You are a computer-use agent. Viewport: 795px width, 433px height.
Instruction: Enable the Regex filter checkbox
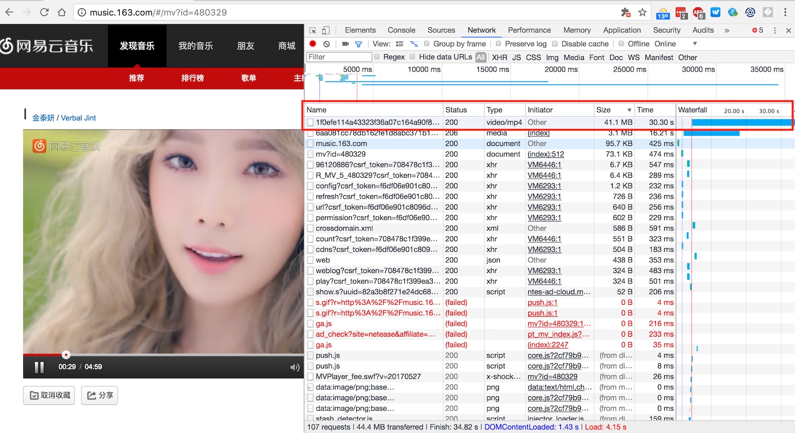coord(377,57)
